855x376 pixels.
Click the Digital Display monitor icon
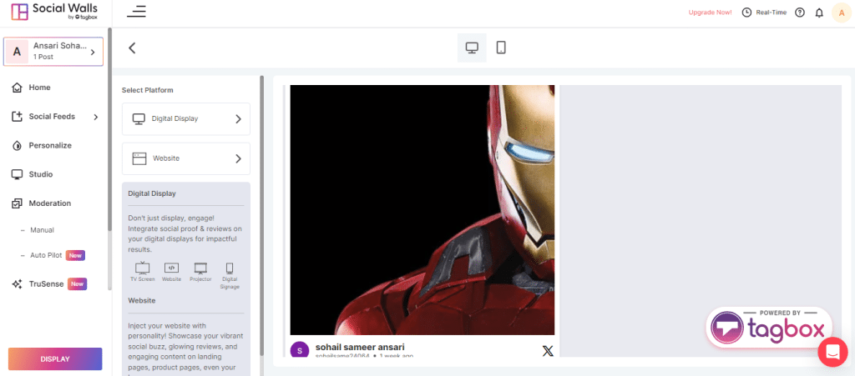point(139,119)
